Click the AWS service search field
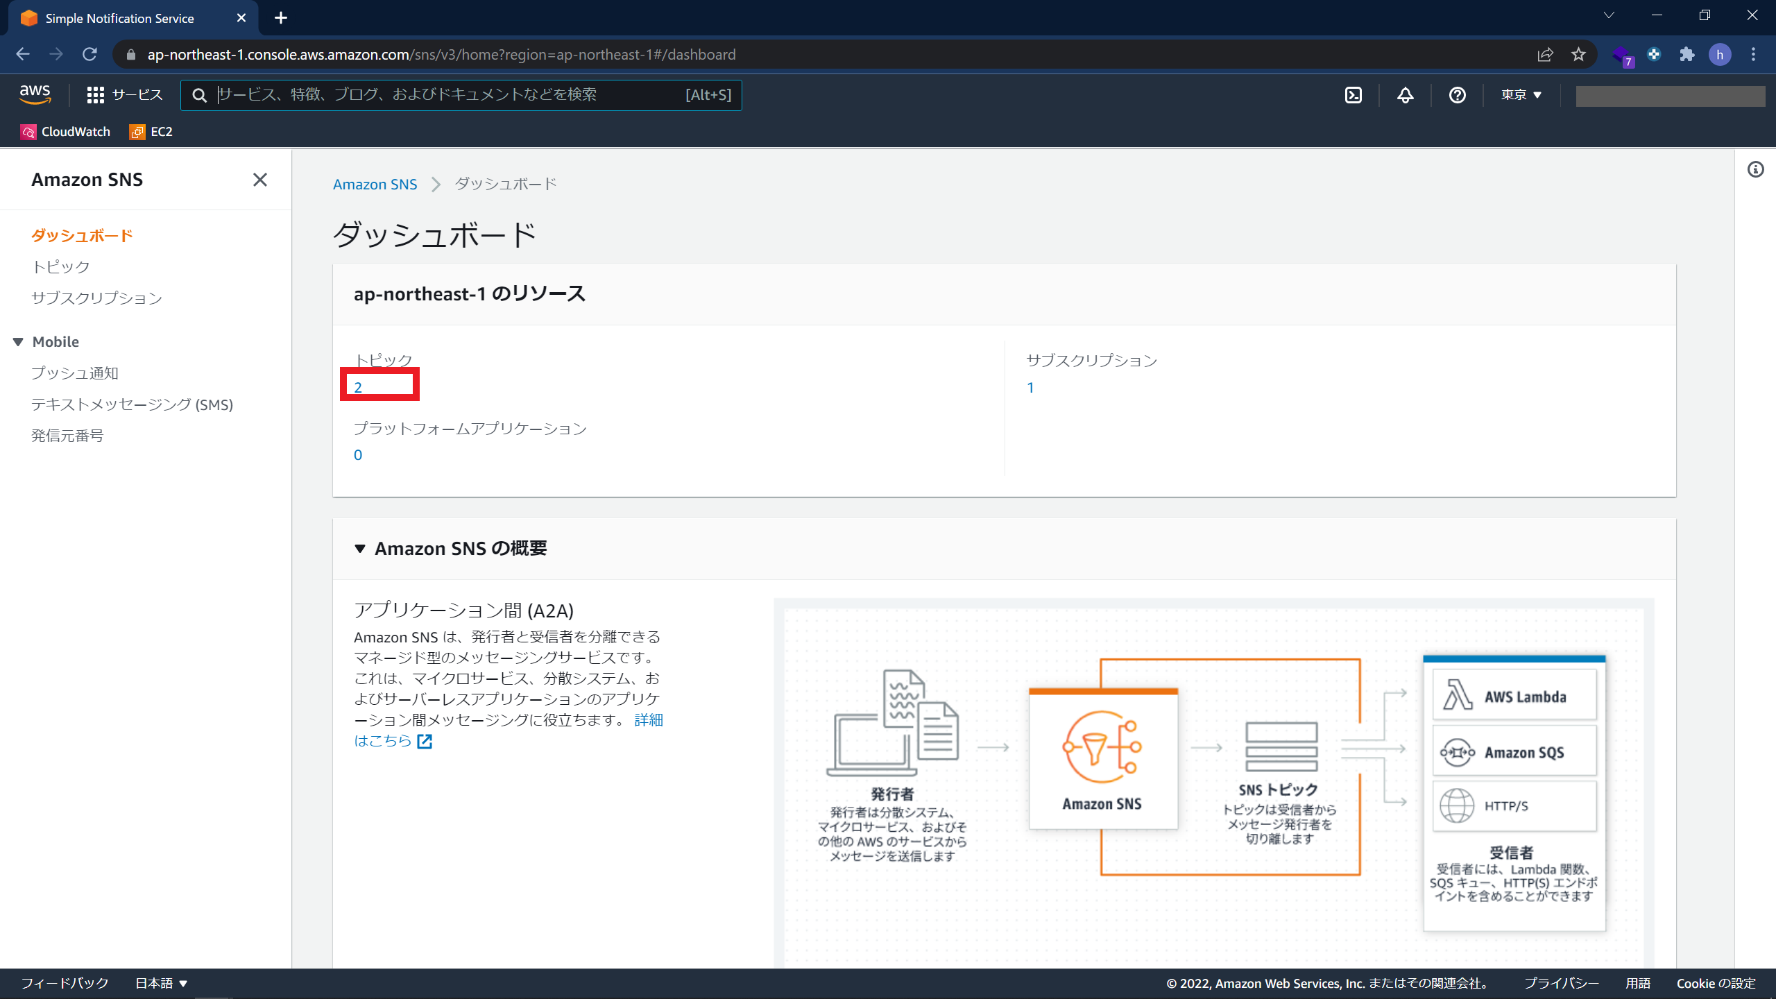This screenshot has height=999, width=1776. (x=461, y=95)
